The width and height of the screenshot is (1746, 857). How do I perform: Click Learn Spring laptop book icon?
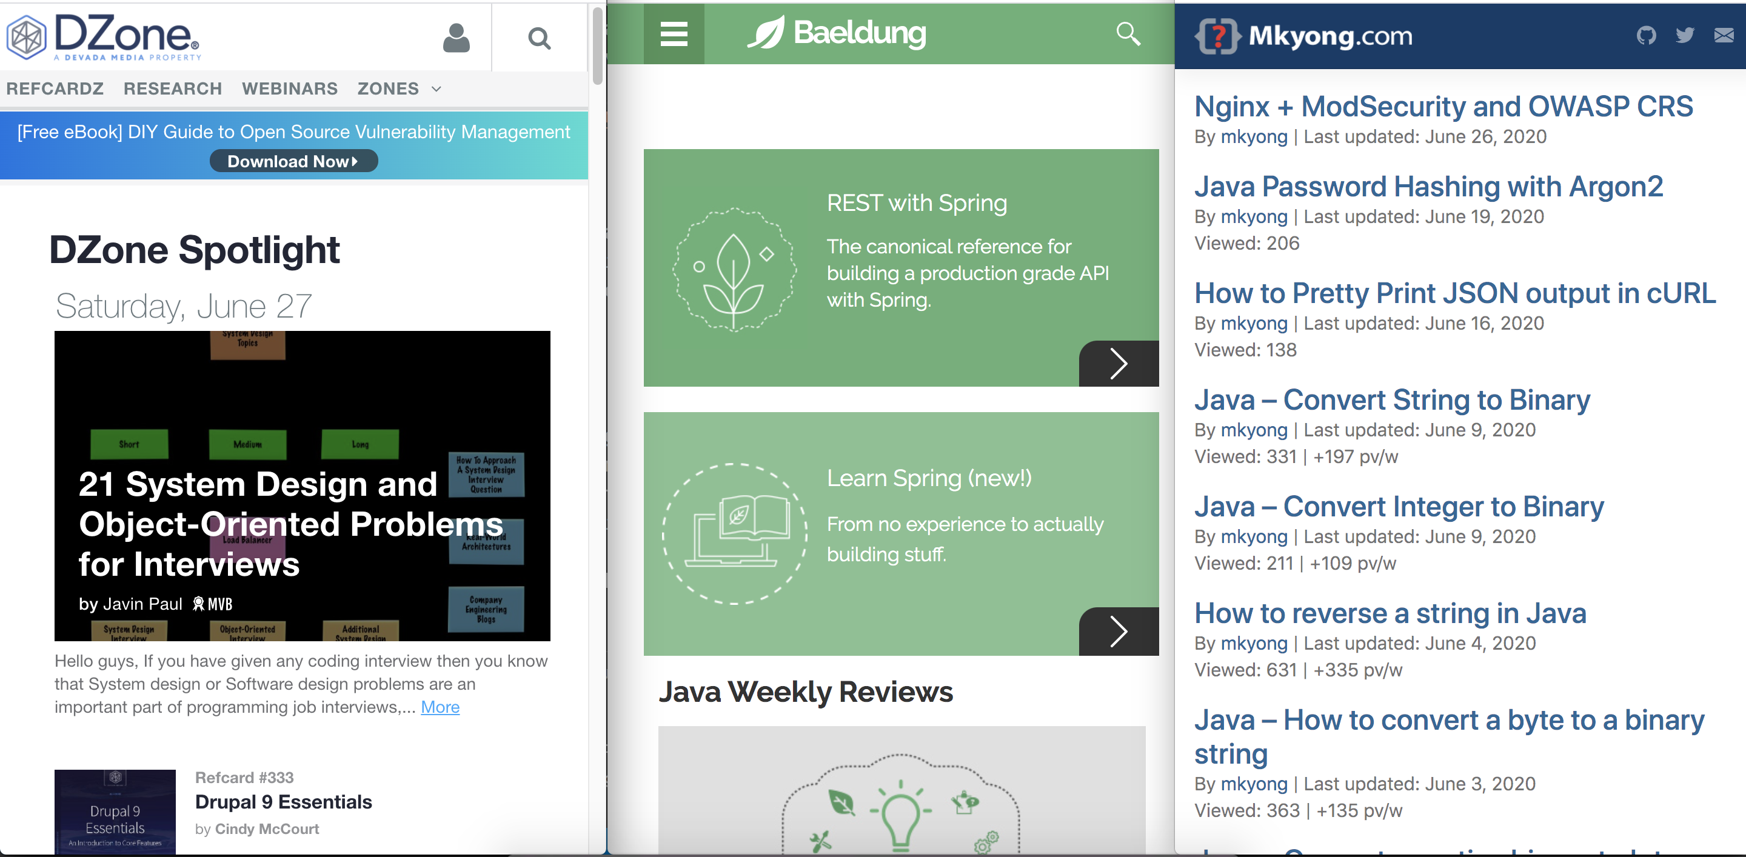(x=735, y=534)
